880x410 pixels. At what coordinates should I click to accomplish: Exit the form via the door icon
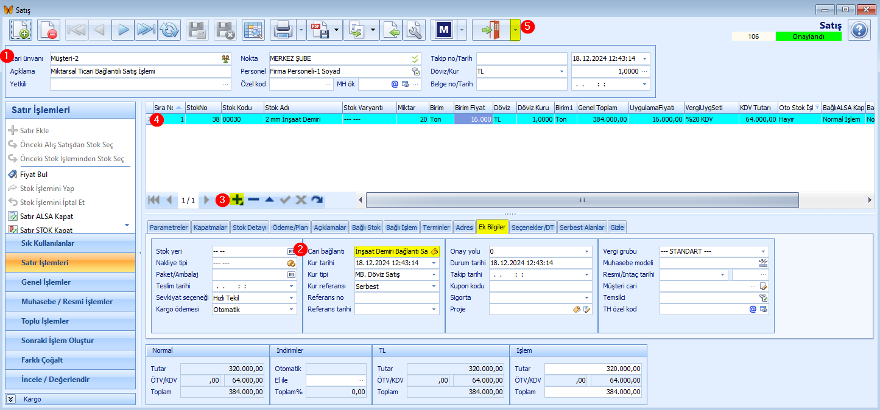pyautogui.click(x=491, y=29)
